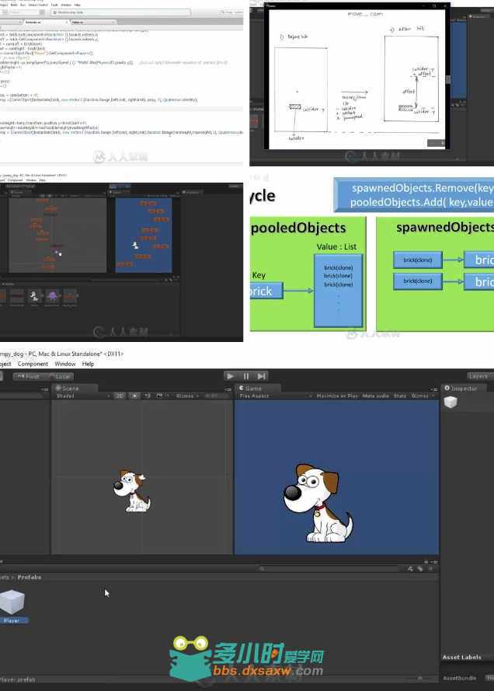The width and height of the screenshot is (494, 691).
Task: Switch to the Game tab
Action: [256, 388]
